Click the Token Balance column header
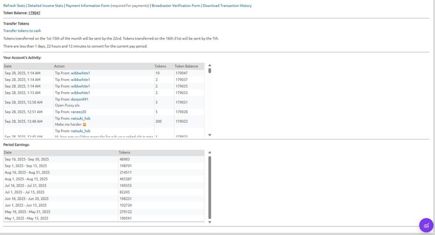 coord(187,66)
